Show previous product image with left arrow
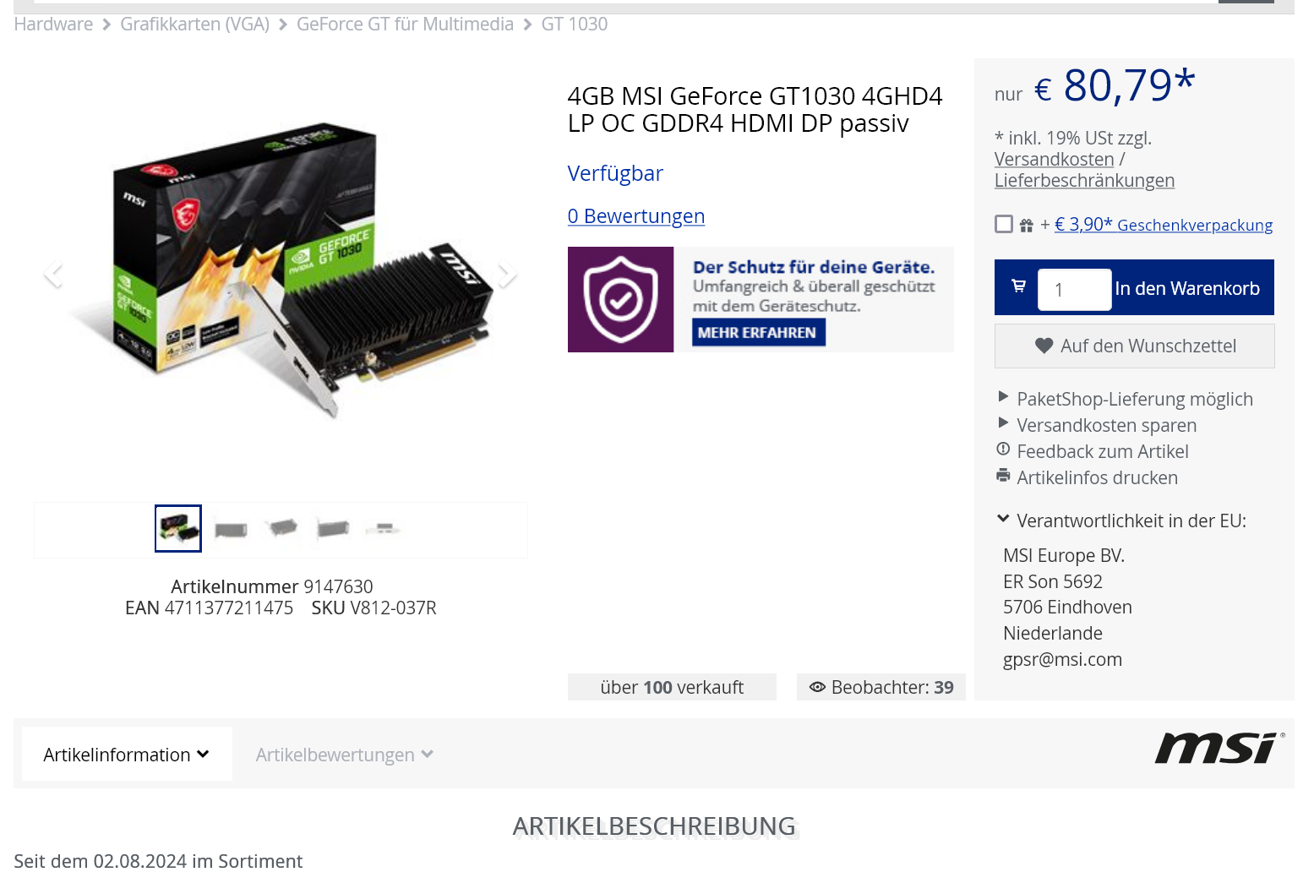Image resolution: width=1314 pixels, height=883 pixels. tap(53, 274)
